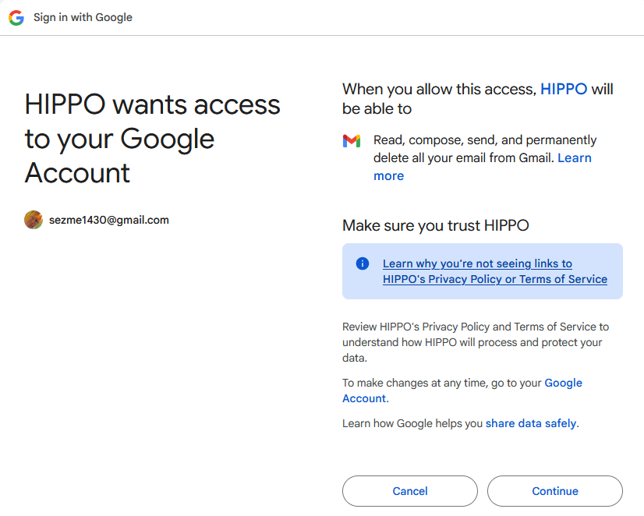Open the Privacy Policy or Terms info link

point(495,271)
